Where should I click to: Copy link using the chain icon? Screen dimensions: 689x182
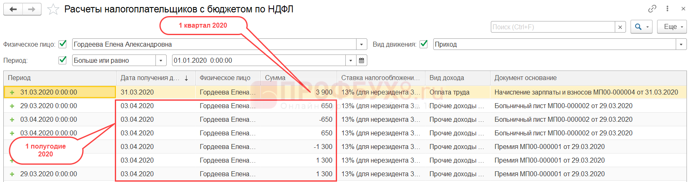pyautogui.click(x=652, y=9)
